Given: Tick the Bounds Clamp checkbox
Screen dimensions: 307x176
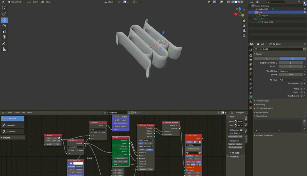Looking at the screenshot, I should [301, 96].
